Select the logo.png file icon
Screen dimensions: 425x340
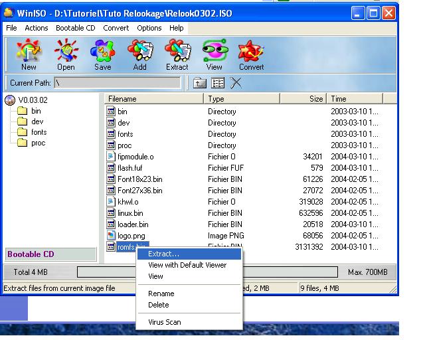click(x=111, y=236)
